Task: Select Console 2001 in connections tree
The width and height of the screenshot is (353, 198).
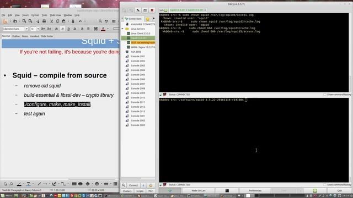Action: tap(138, 56)
